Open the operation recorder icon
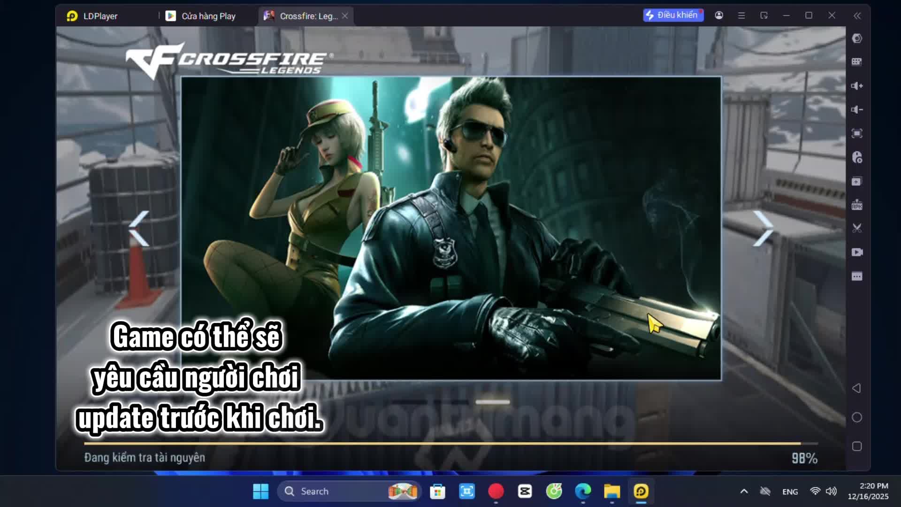The height and width of the screenshot is (507, 901). click(857, 157)
